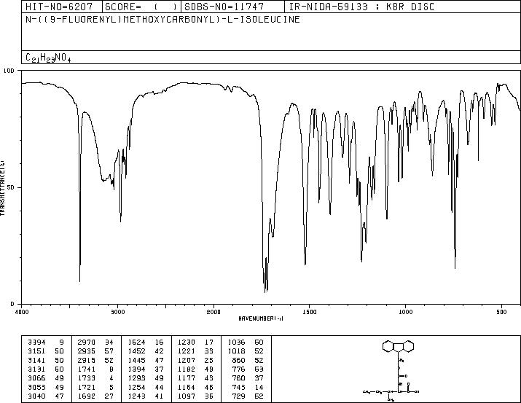521x403 pixels.
Task: Click the molecular formula C21H23NO4
Action: [48, 58]
